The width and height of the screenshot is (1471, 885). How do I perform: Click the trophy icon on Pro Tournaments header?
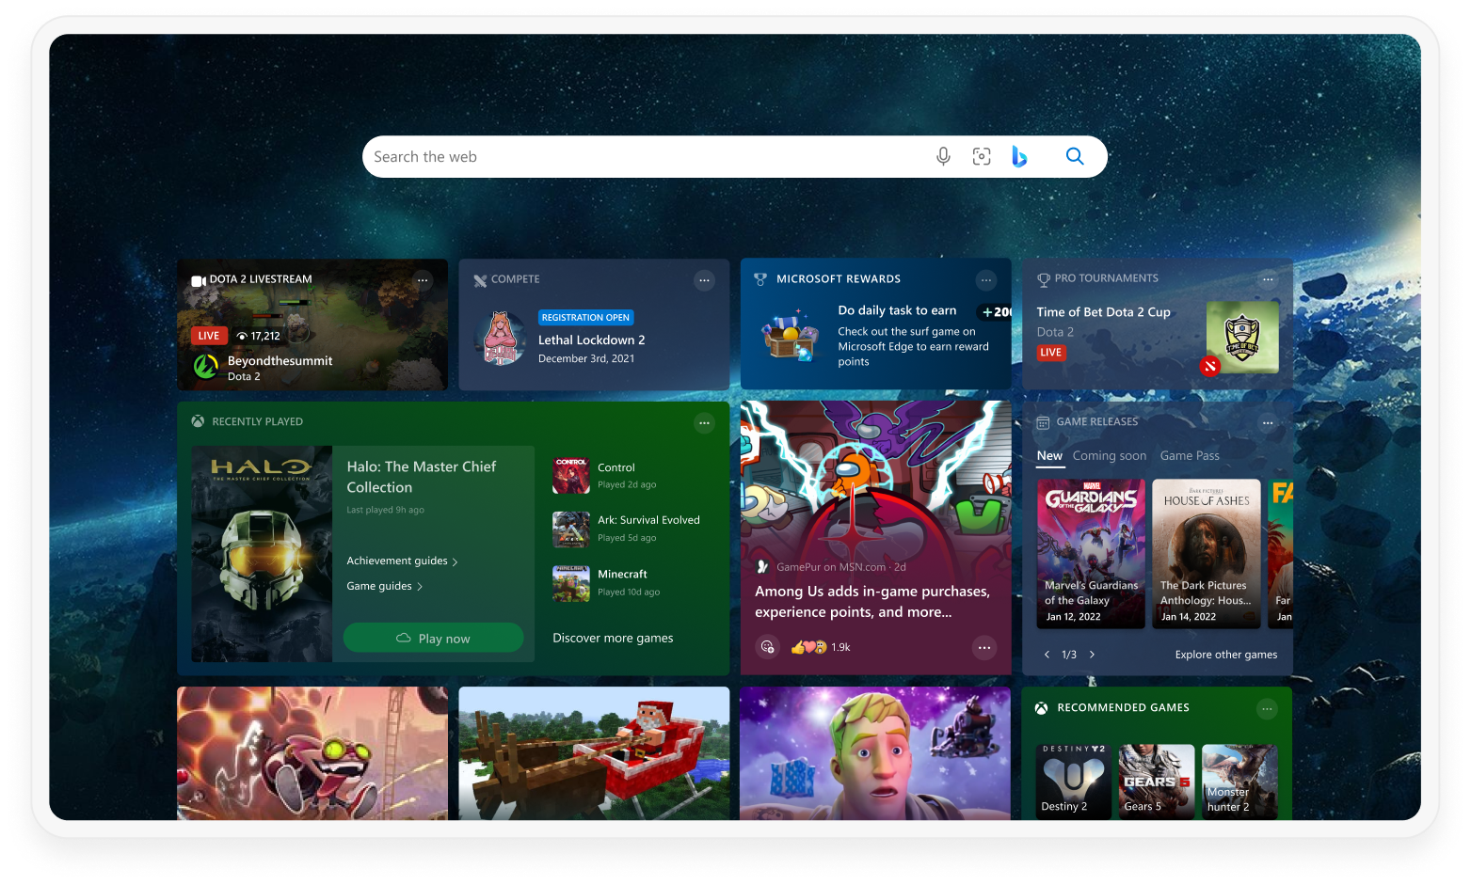click(x=1043, y=278)
